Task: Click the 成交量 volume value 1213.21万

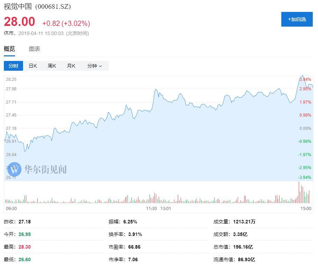Action: [x=243, y=222]
